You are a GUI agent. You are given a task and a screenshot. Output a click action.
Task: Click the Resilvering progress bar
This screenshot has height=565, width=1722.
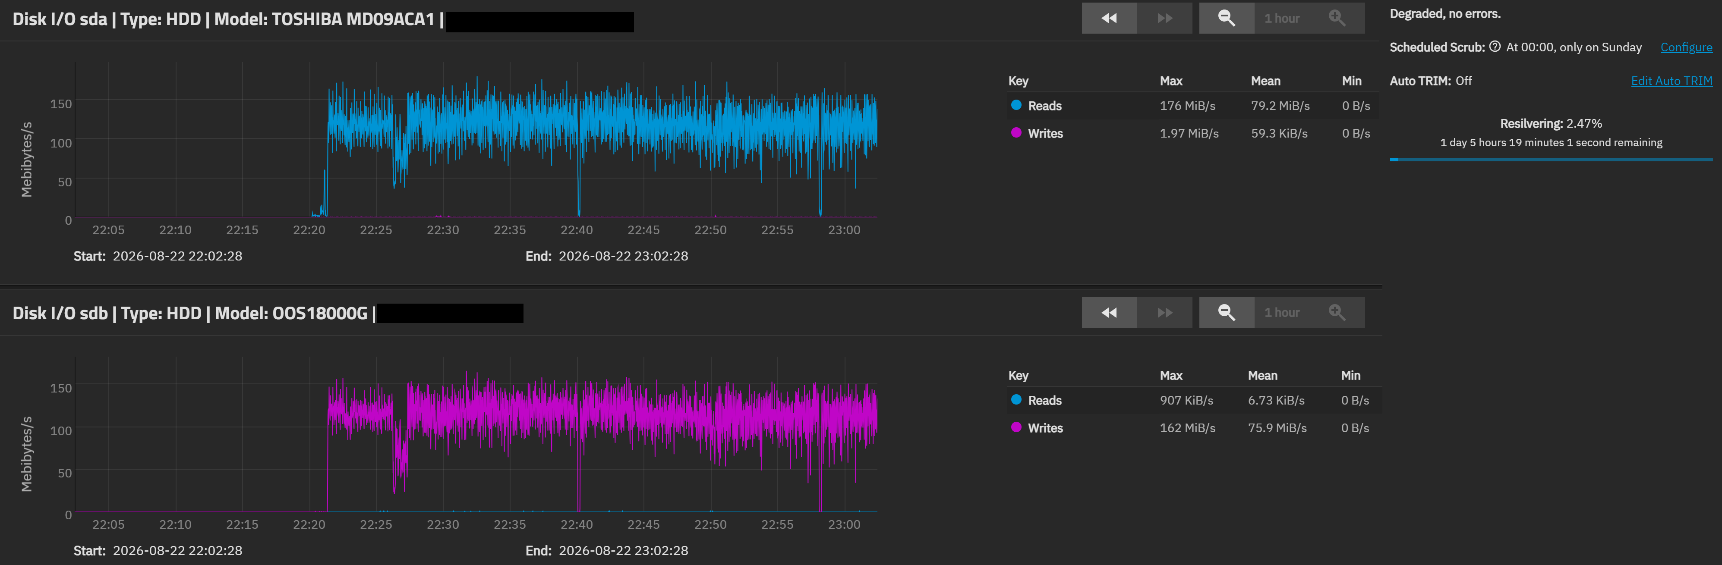point(1551,160)
